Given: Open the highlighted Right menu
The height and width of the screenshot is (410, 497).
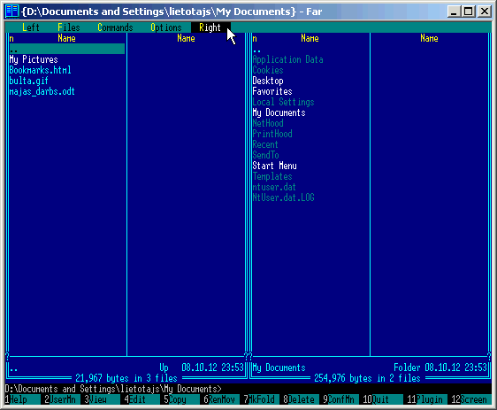Looking at the screenshot, I should [x=210, y=27].
